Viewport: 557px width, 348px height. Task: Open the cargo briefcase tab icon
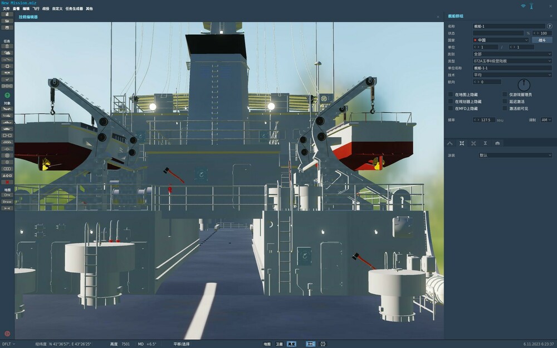tap(497, 143)
